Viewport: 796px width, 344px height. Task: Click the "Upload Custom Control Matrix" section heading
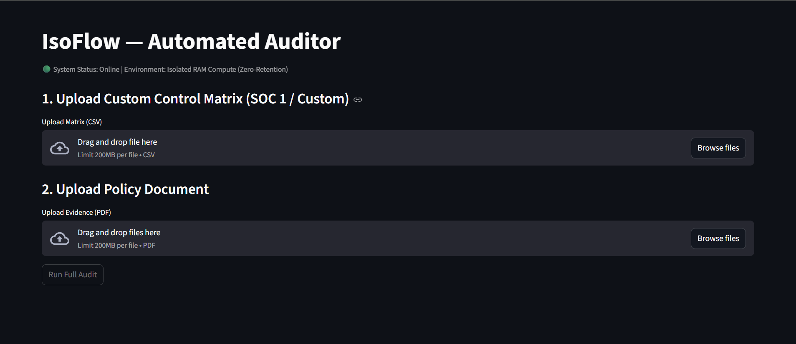[195, 99]
